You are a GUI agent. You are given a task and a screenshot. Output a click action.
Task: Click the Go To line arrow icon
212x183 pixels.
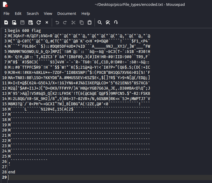(116, 22)
